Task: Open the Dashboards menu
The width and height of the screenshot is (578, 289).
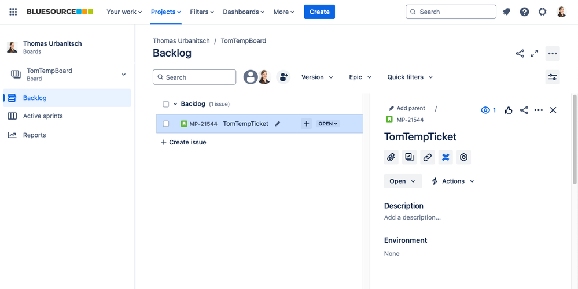Action: coord(244,12)
